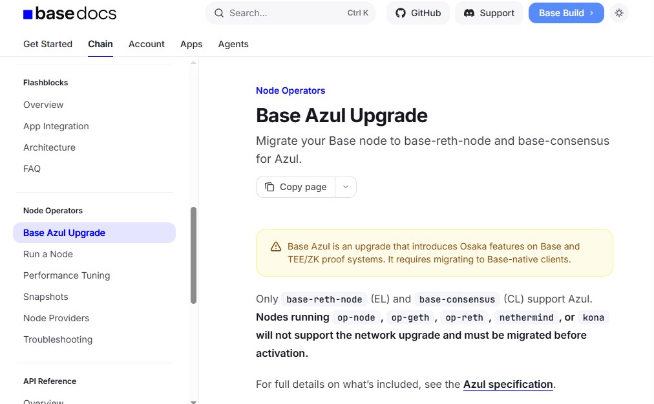
Task: Open the GitHub link button
Action: coord(418,13)
